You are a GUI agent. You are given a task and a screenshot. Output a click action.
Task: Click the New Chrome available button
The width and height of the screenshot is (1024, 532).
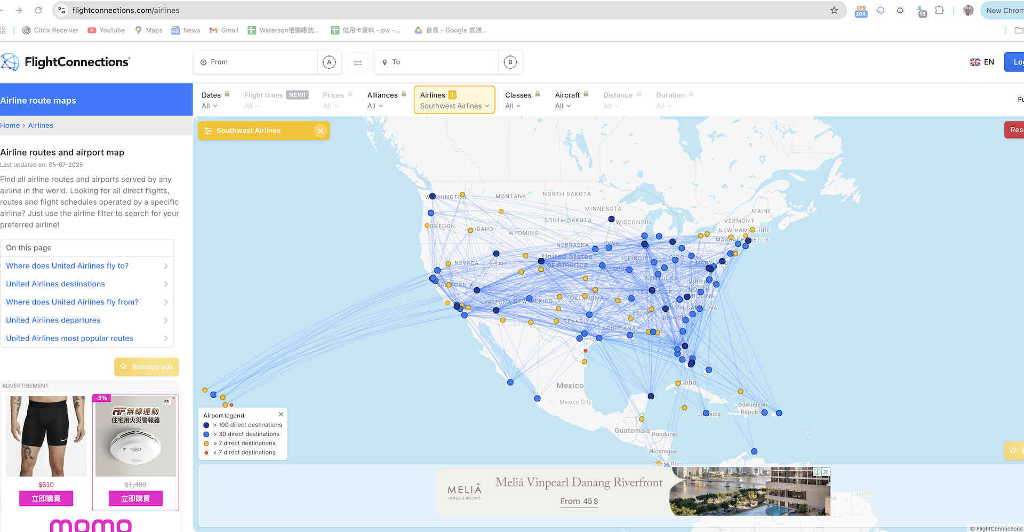point(1003,10)
